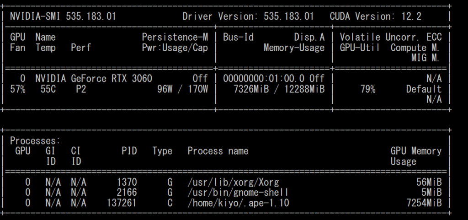Click the 55C temperature reading
The width and height of the screenshot is (468, 220).
coord(48,89)
